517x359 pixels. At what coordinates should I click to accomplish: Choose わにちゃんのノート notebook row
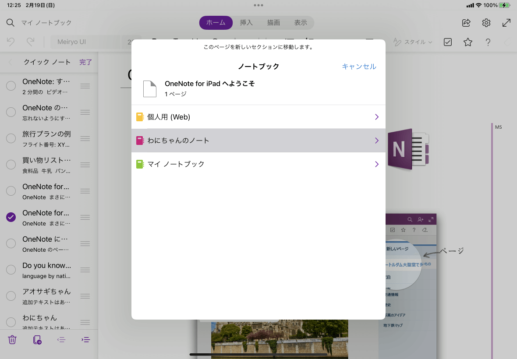[x=258, y=141]
